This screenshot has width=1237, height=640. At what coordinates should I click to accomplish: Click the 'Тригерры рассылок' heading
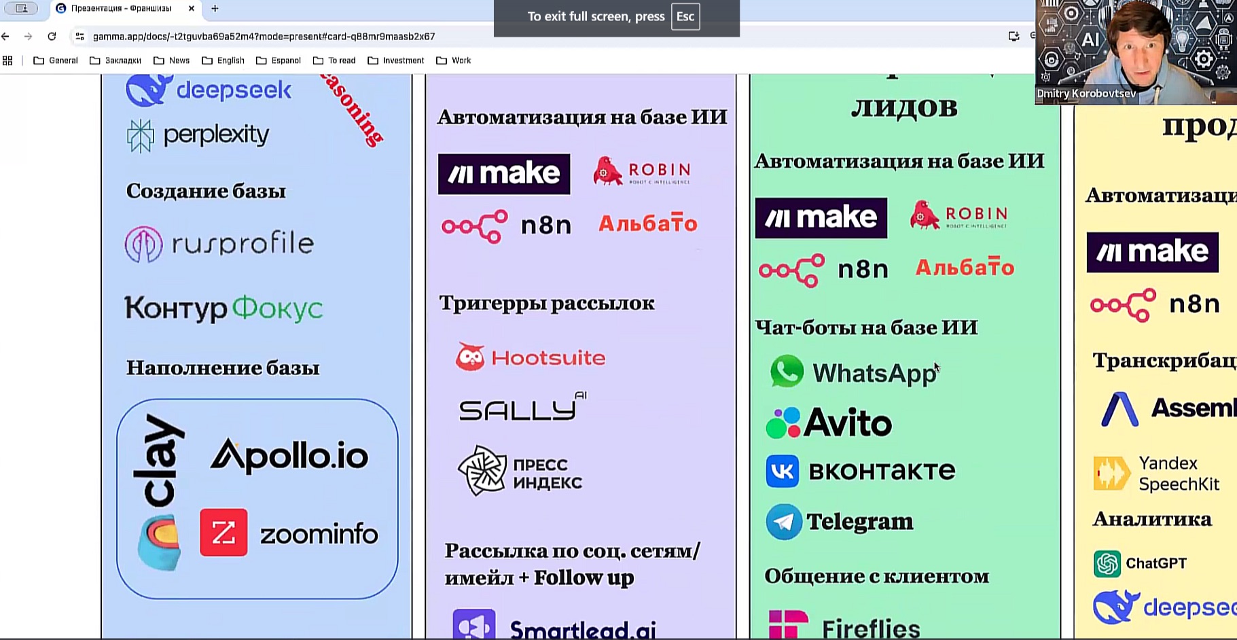tap(547, 303)
